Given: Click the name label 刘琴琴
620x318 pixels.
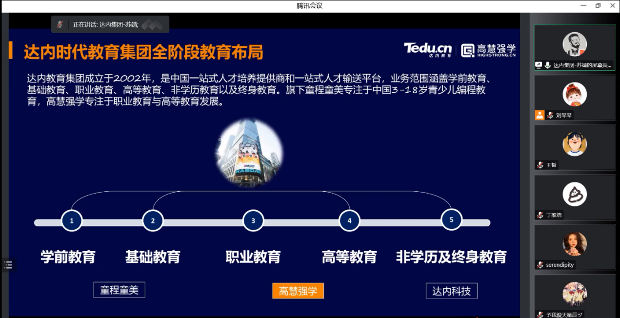Looking at the screenshot, I should tap(564, 116).
